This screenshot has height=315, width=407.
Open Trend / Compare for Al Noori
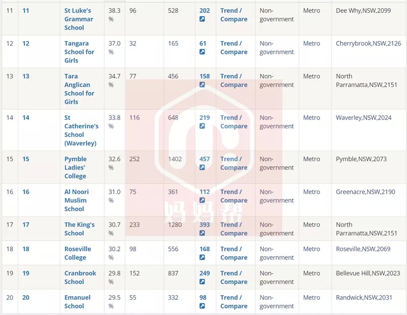tap(234, 196)
